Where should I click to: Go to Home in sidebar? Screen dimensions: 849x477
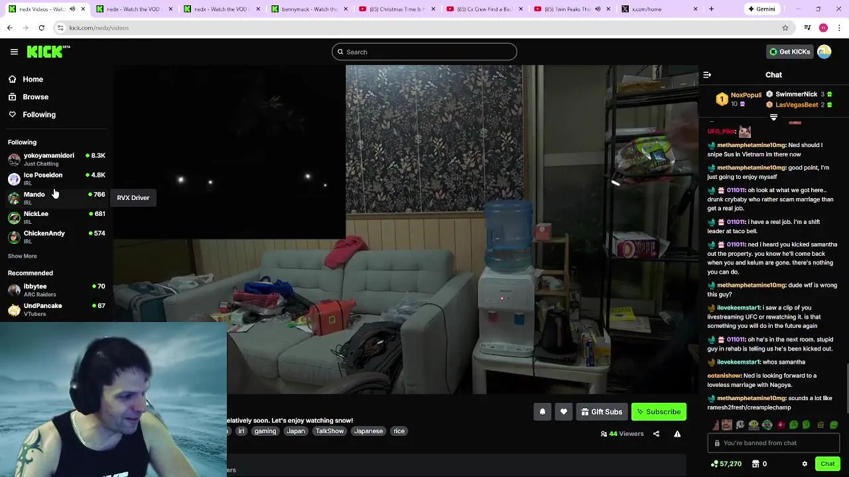click(x=33, y=79)
